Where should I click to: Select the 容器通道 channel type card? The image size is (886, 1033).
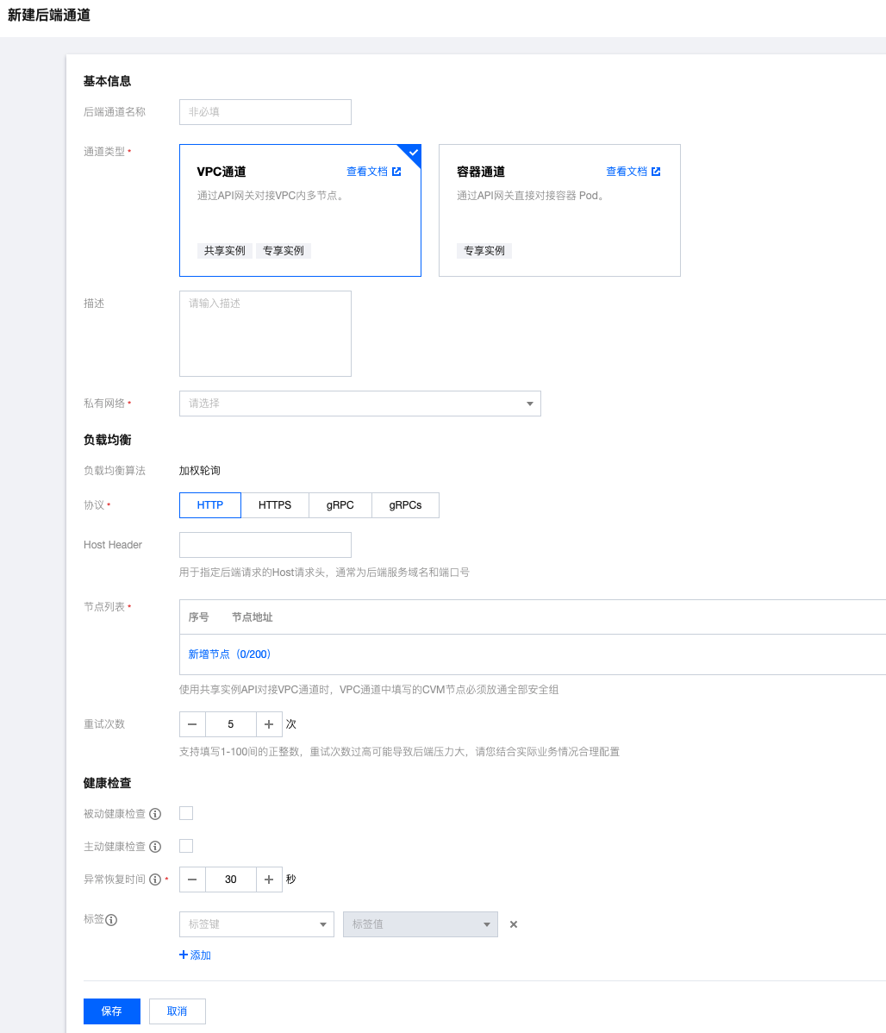pyautogui.click(x=560, y=210)
